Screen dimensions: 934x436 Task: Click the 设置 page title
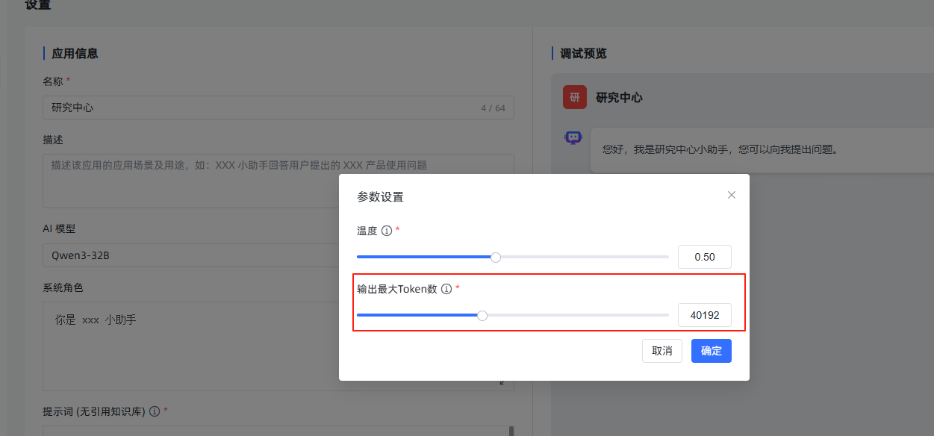coord(38,5)
